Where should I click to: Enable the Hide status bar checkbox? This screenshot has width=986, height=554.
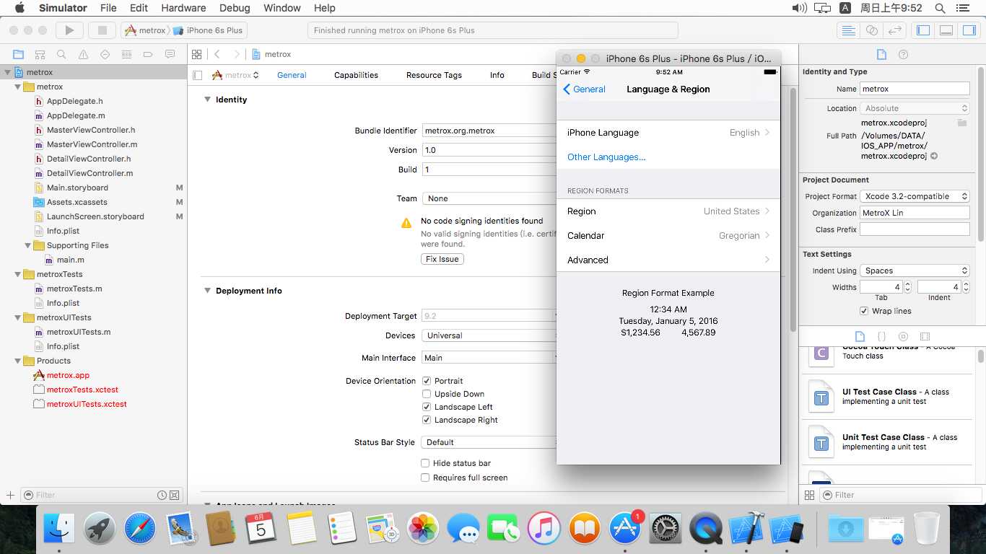425,463
